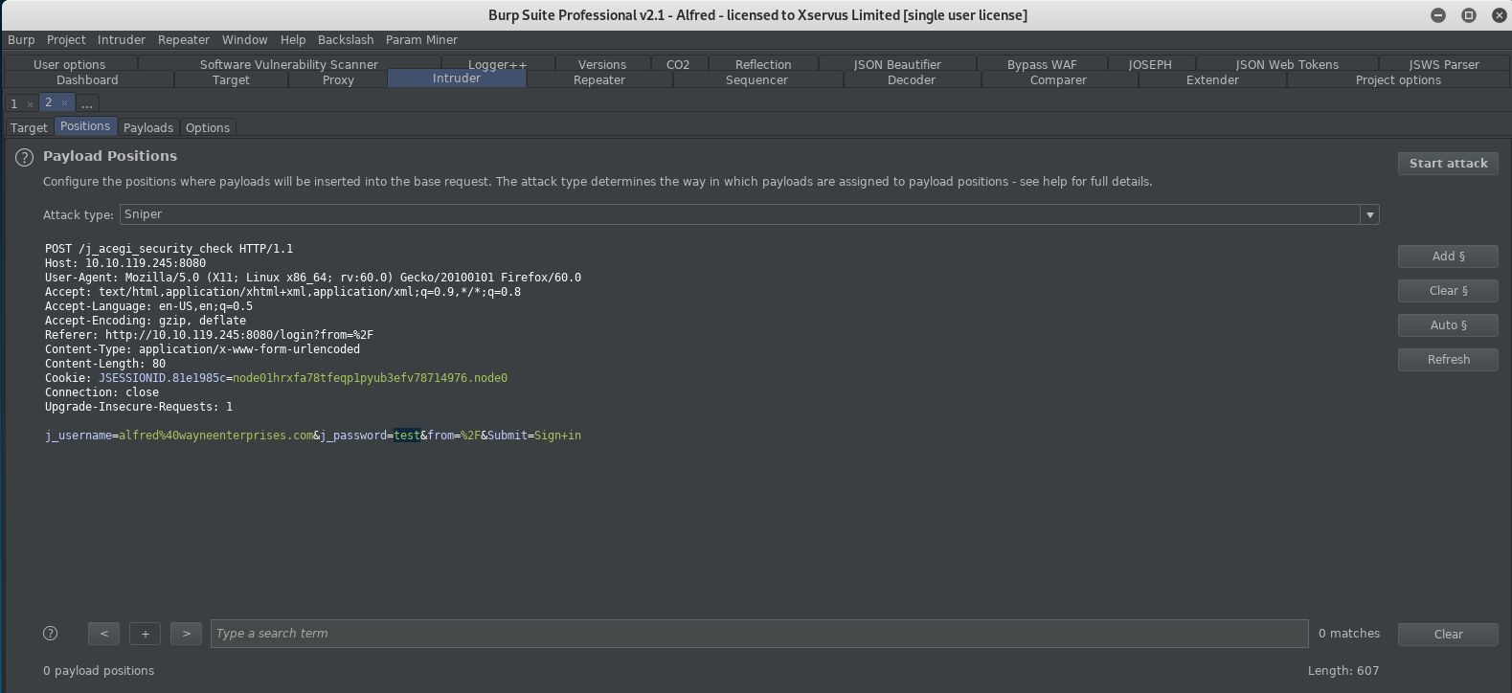Switch to the Proxy tab
The width and height of the screenshot is (1512, 693).
pyautogui.click(x=338, y=80)
